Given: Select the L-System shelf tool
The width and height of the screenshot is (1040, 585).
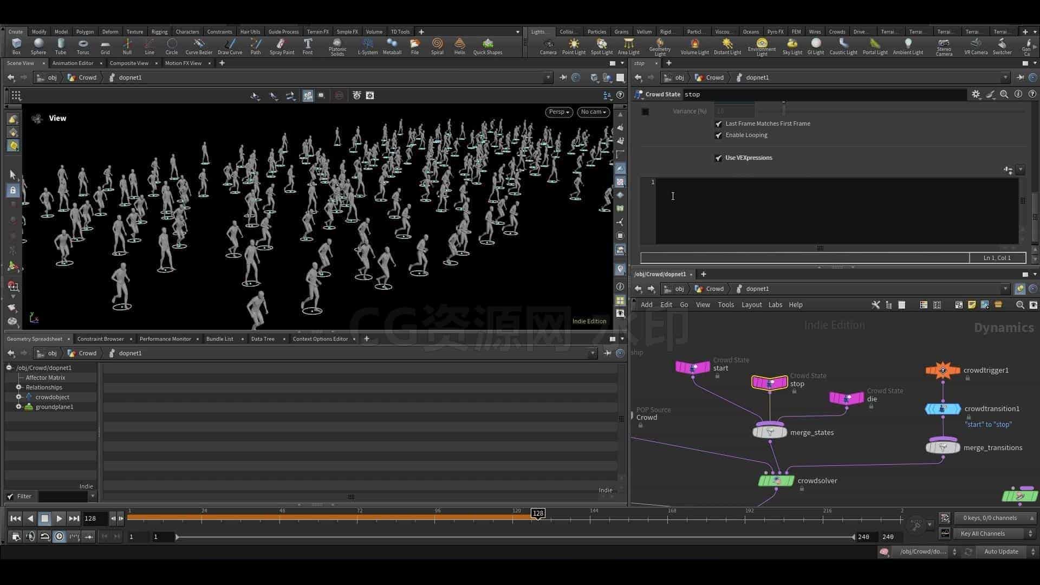Looking at the screenshot, I should pyautogui.click(x=368, y=46).
